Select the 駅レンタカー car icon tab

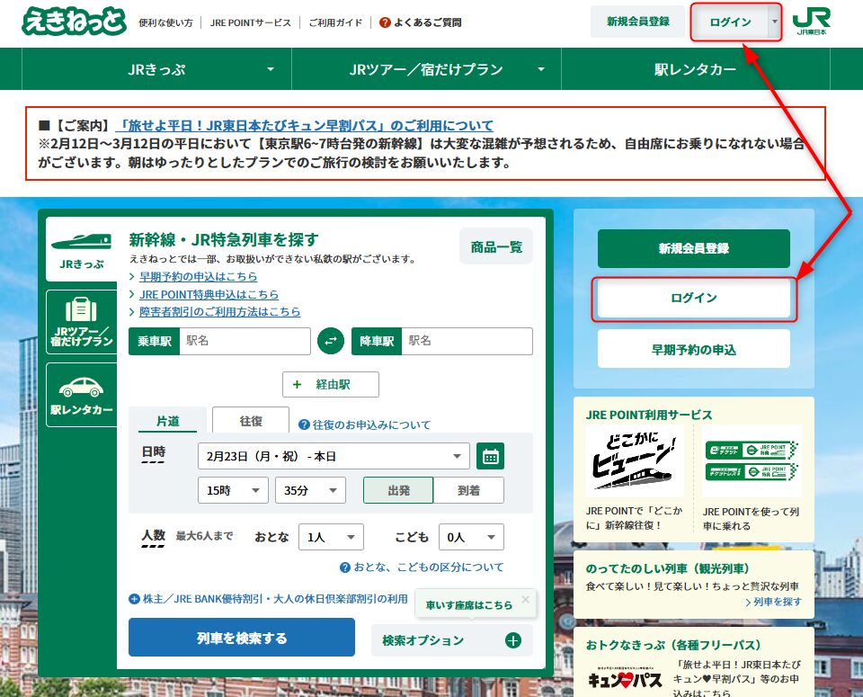[81, 395]
